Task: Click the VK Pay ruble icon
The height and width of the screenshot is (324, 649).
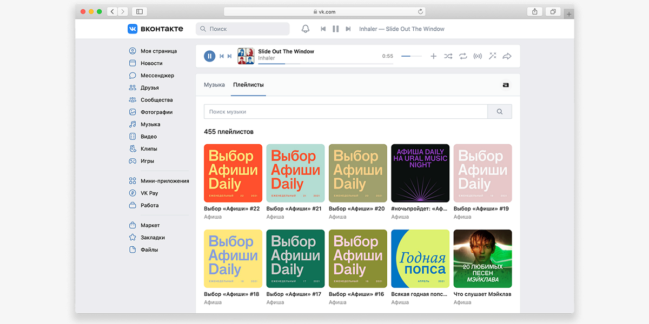Action: 133,193
